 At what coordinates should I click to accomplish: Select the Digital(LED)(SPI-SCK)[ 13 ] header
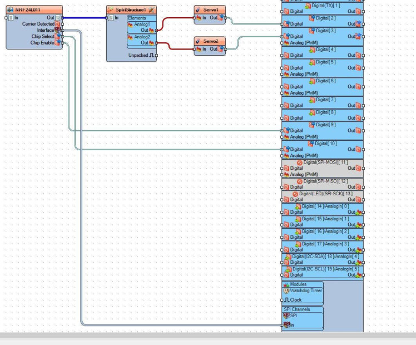(x=323, y=193)
